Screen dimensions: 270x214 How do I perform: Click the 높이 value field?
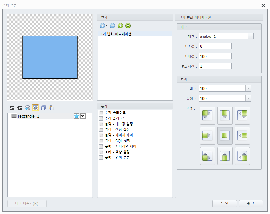pos(222,98)
